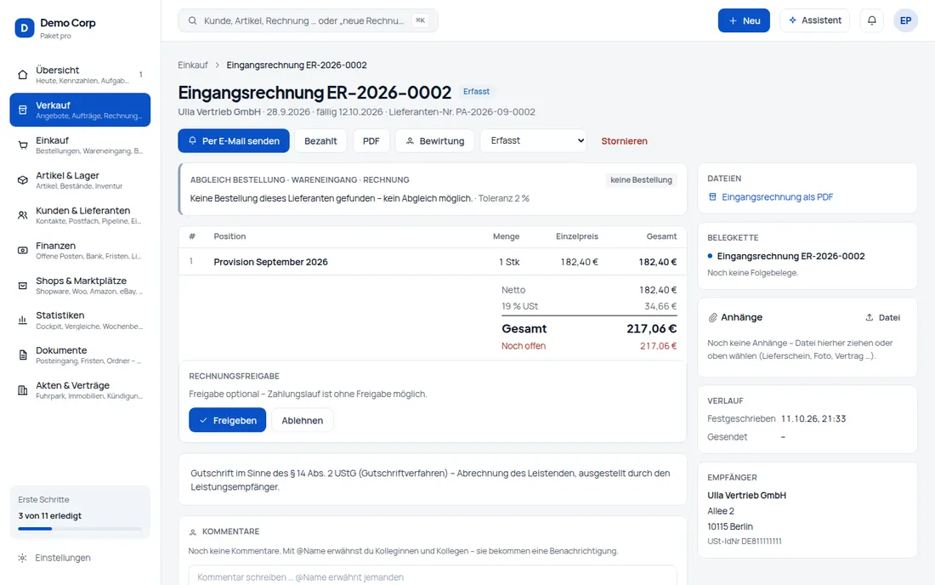Viewport: 935px width, 585px height.
Task: Click the Verkauf sidebar icon
Action: point(23,110)
